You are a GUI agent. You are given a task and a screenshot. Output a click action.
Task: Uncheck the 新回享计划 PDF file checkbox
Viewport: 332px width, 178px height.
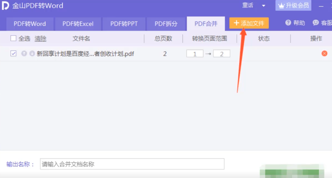(13, 54)
